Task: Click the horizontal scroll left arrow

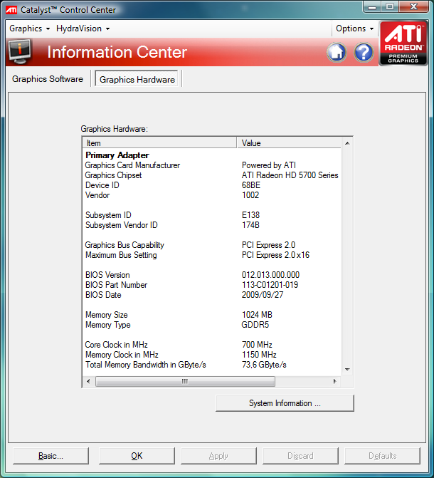Action: [x=88, y=381]
